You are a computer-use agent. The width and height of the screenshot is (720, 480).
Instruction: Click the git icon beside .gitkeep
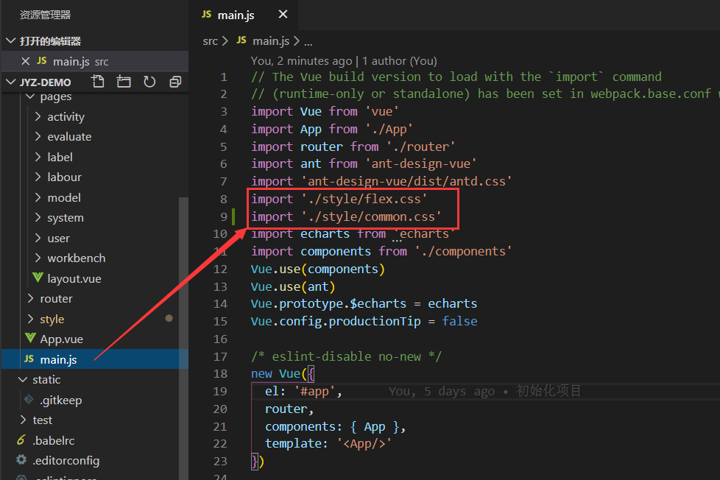[x=29, y=399]
